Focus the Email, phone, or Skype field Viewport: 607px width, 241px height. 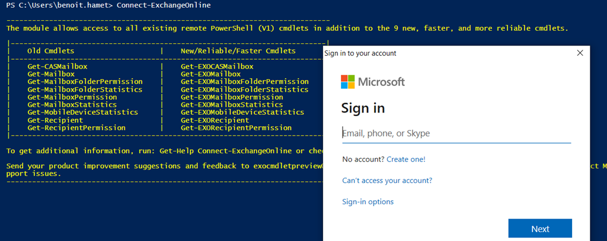pos(456,133)
